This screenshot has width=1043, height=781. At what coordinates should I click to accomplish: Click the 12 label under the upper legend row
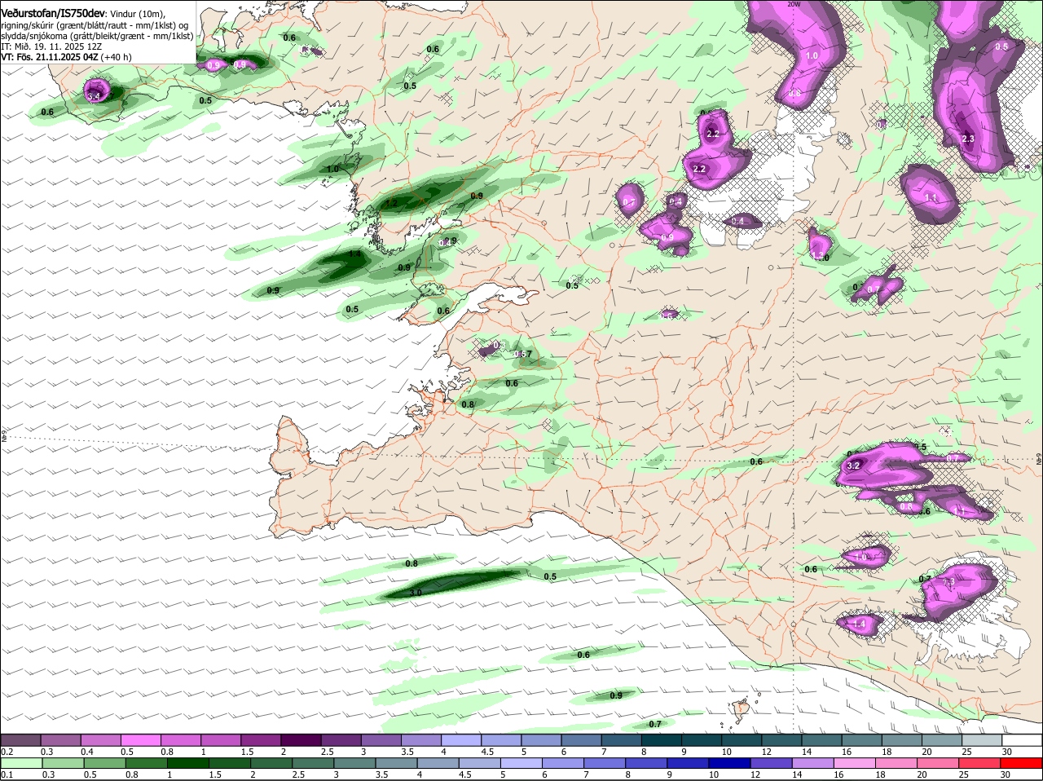(x=766, y=752)
